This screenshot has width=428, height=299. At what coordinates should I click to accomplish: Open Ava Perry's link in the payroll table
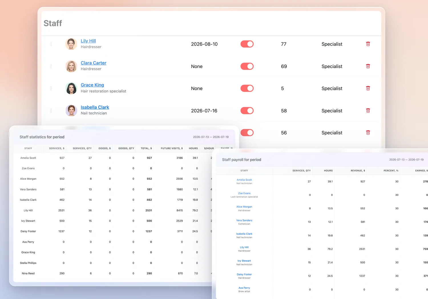coord(244,288)
